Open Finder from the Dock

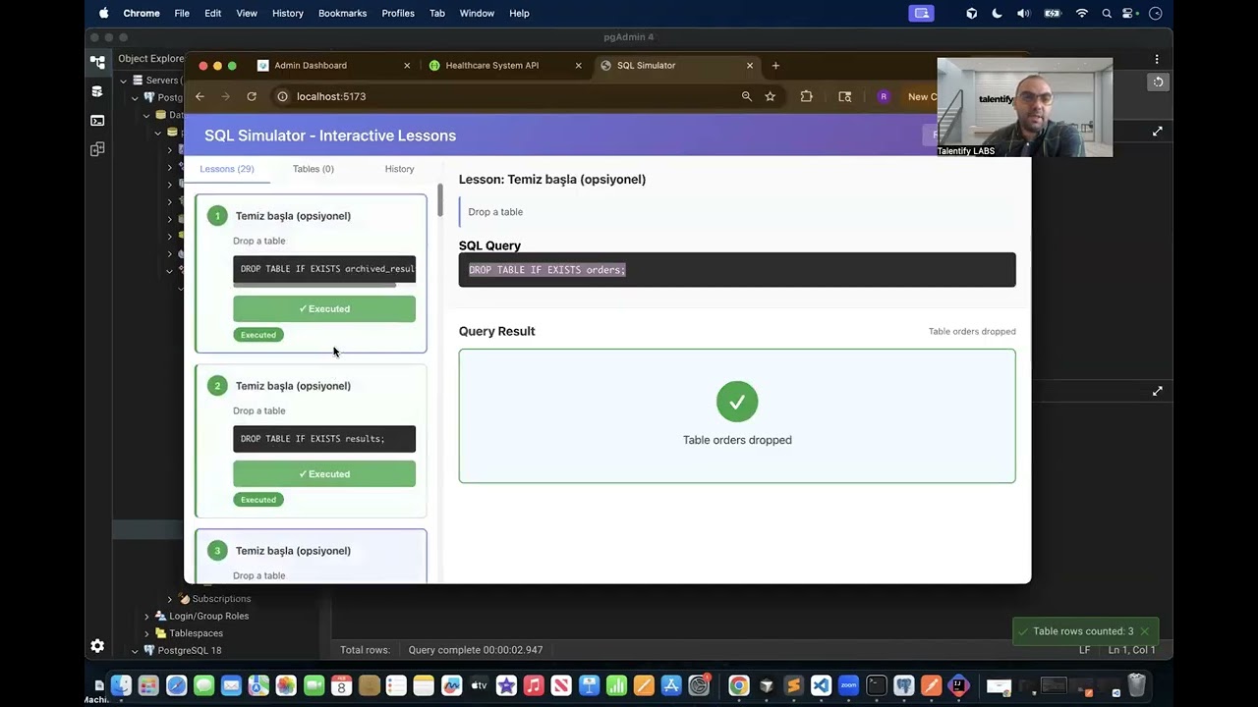121,685
